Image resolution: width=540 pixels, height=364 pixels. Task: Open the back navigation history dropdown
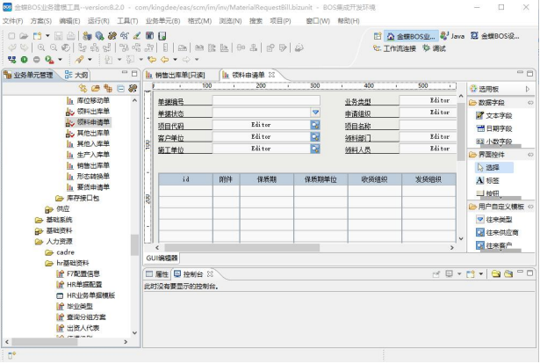pos(175,60)
